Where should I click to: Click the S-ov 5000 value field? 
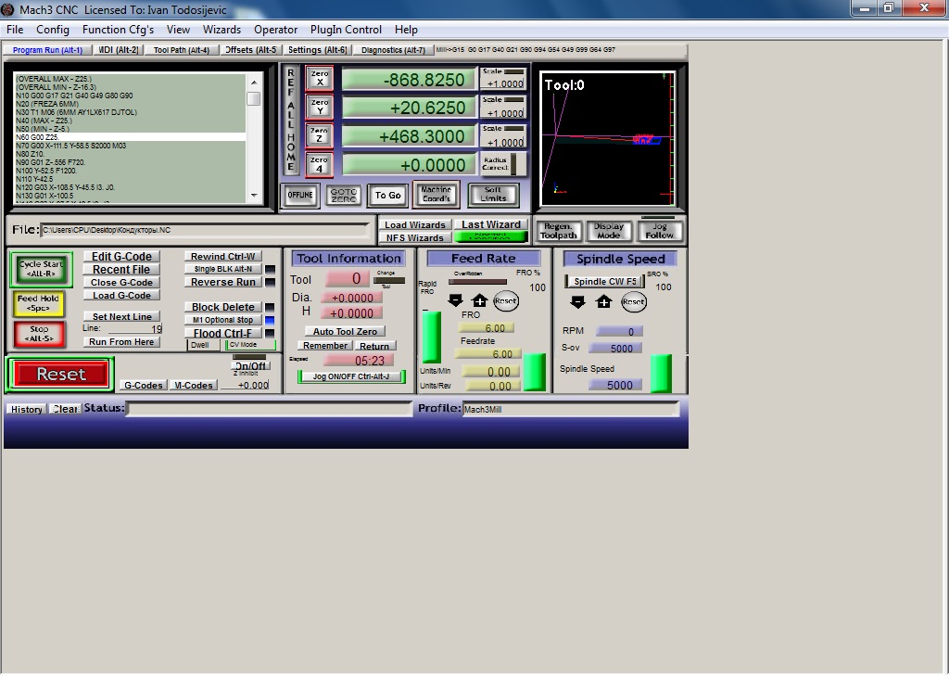click(x=615, y=348)
